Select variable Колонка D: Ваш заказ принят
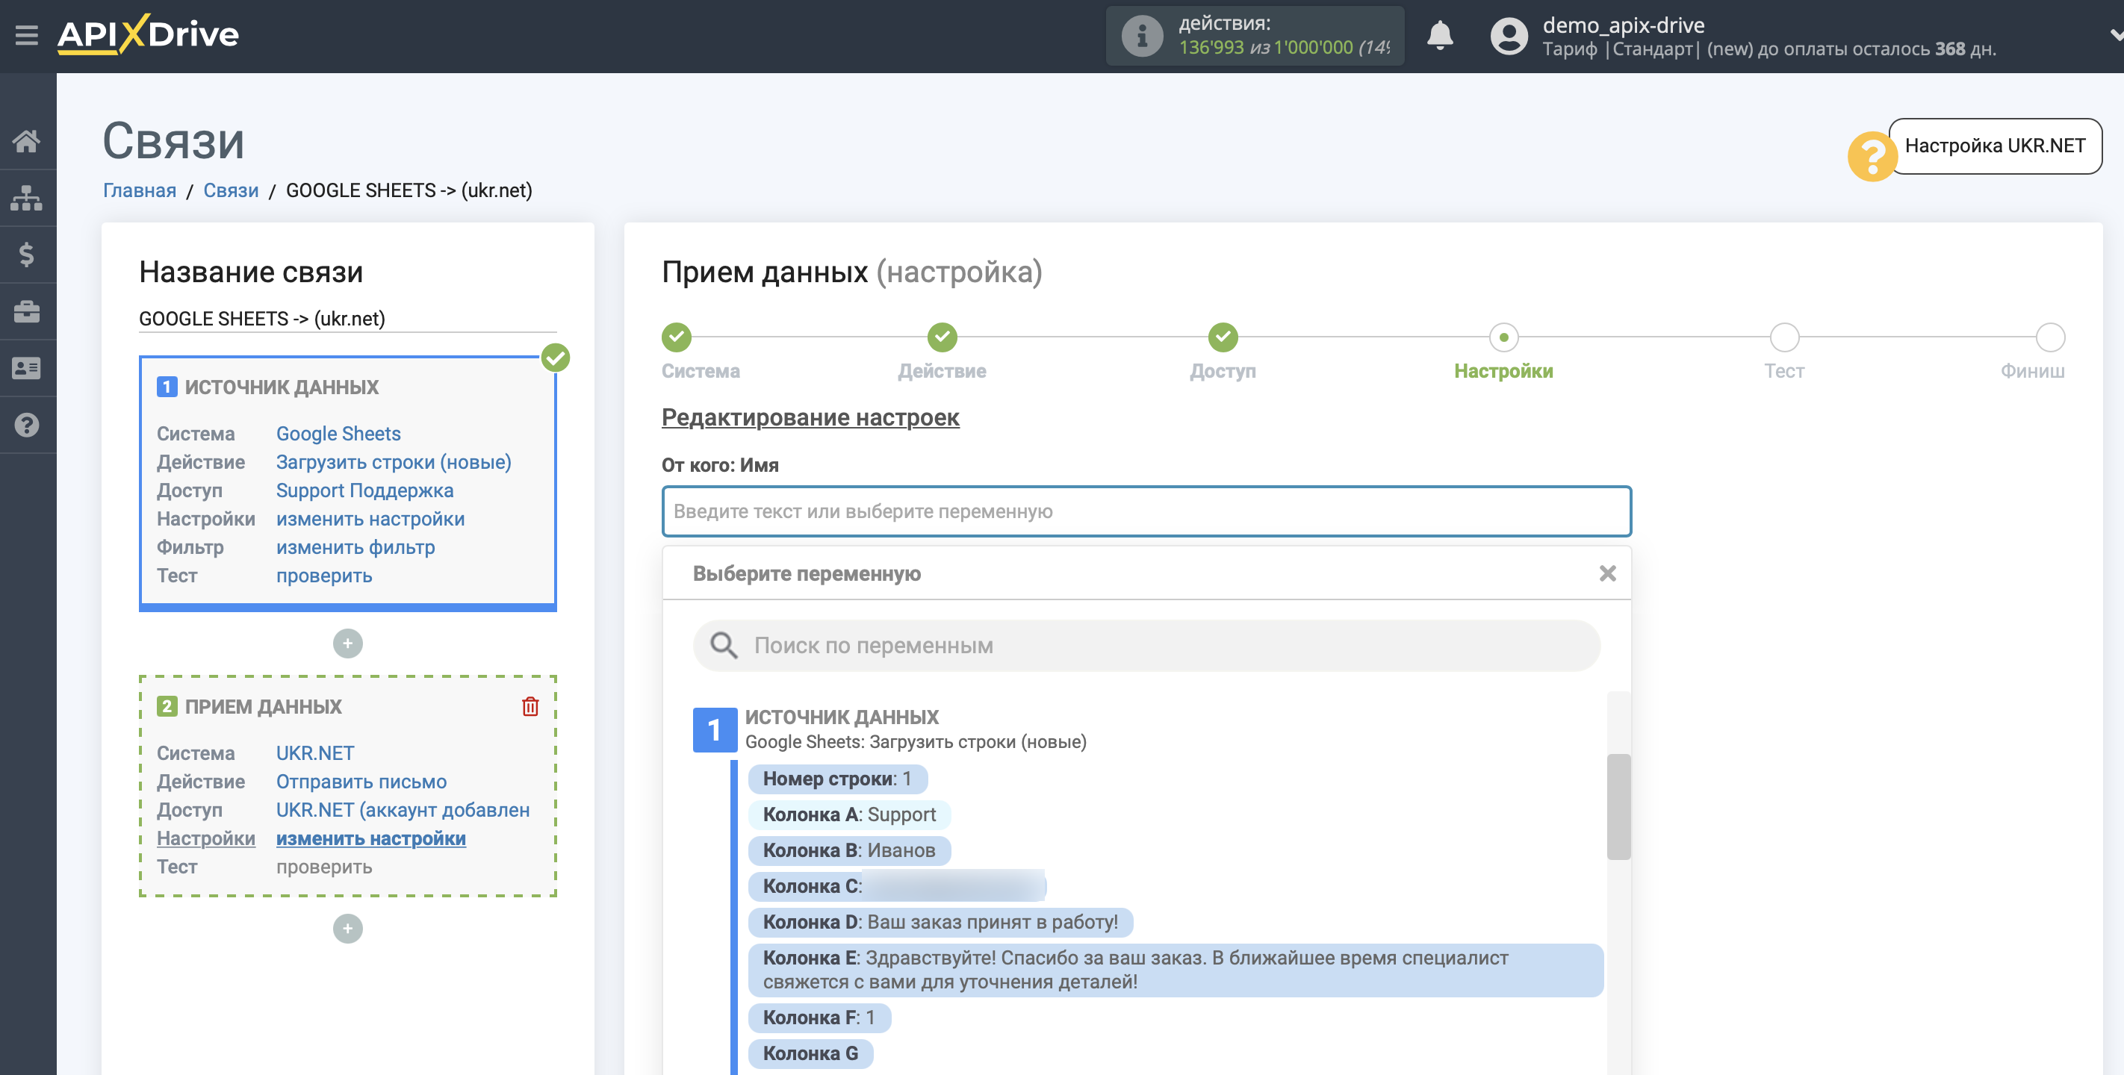 click(x=940, y=922)
